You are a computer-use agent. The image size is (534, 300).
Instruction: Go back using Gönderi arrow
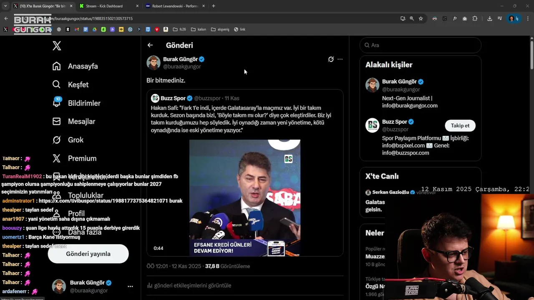pos(150,45)
